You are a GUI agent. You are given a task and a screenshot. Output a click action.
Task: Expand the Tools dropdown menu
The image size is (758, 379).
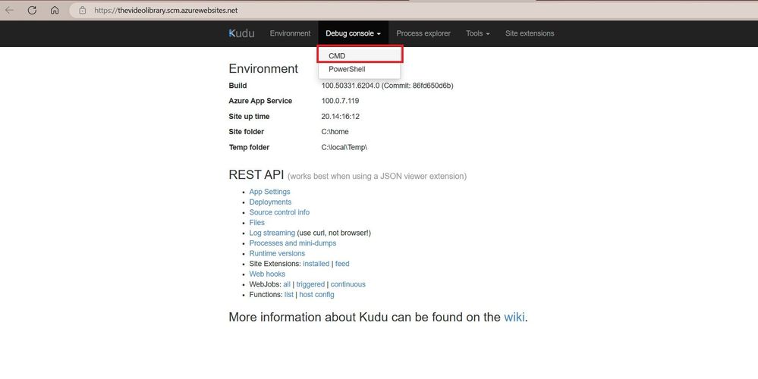[x=477, y=33]
